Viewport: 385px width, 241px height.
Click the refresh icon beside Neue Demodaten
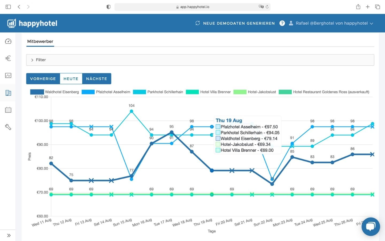(x=198, y=23)
